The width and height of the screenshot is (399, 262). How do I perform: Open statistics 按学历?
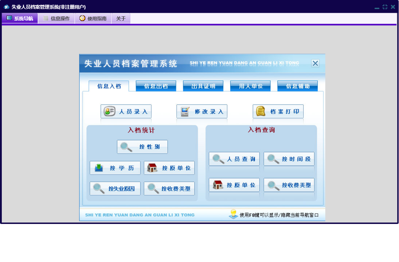click(115, 168)
